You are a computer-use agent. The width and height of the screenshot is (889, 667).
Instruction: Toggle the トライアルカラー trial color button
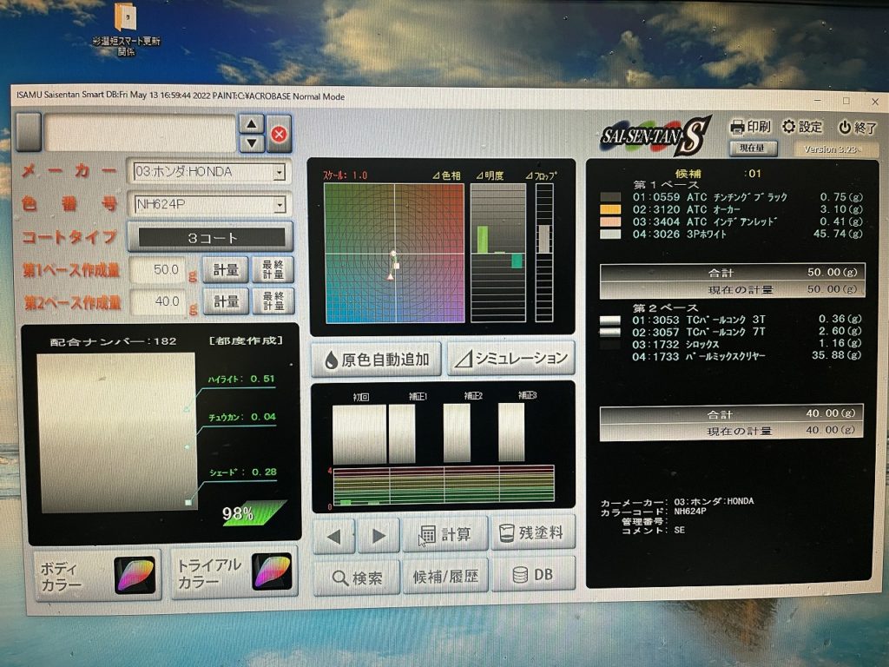[233, 572]
